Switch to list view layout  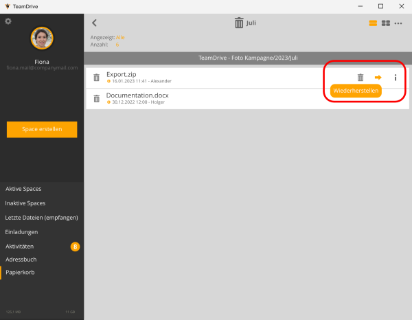(x=373, y=23)
